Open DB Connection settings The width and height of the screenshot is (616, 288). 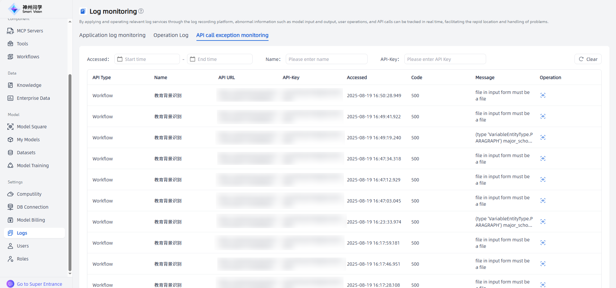click(32, 207)
